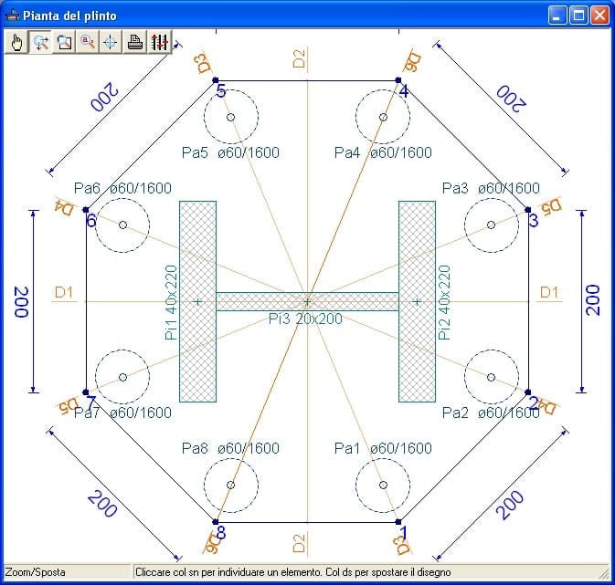The image size is (615, 585).
Task: Select the hand pointer tool
Action: pyautogui.click(x=17, y=42)
